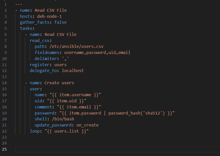Click the 'localhost' value of delegate_to
The width and height of the screenshot is (220, 156).
point(73,70)
